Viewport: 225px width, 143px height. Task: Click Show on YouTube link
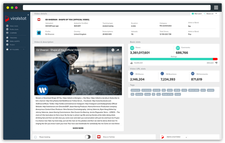109,137
